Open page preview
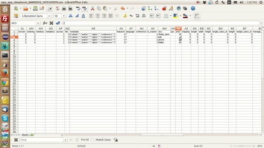 [70, 8]
